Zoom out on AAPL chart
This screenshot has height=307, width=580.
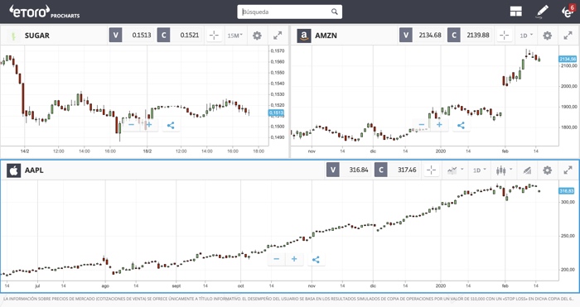276,259
